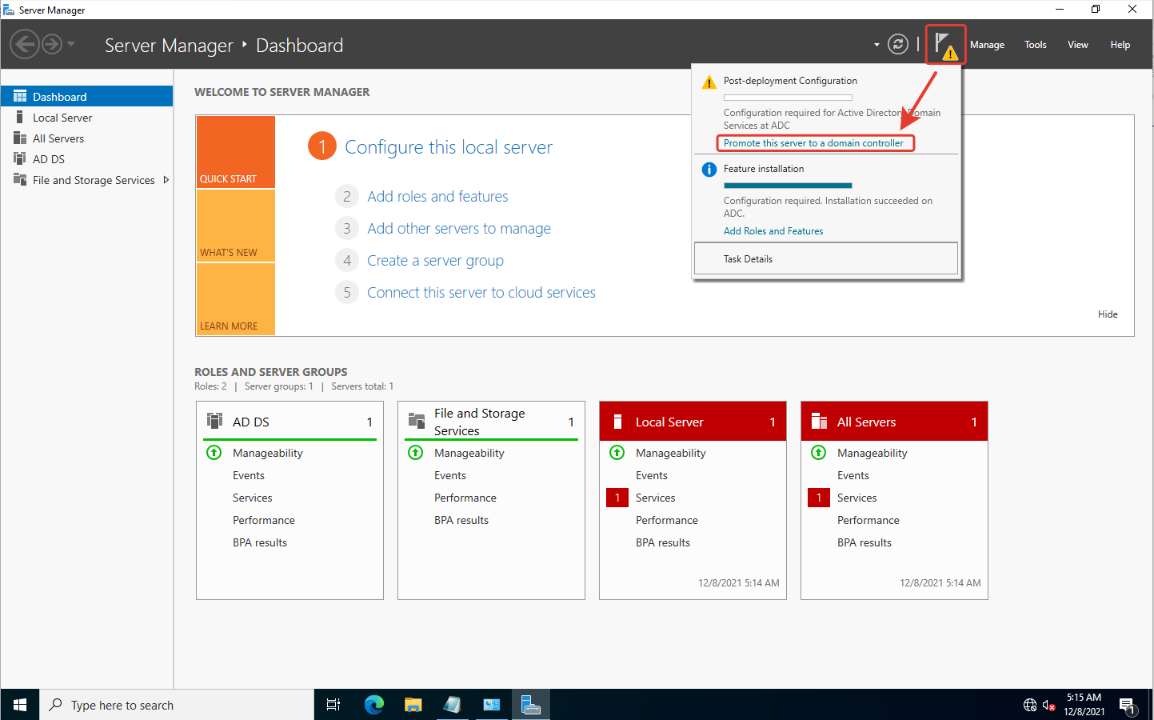Click the refresh dashboard icon
This screenshot has width=1154, height=720.
click(x=898, y=45)
